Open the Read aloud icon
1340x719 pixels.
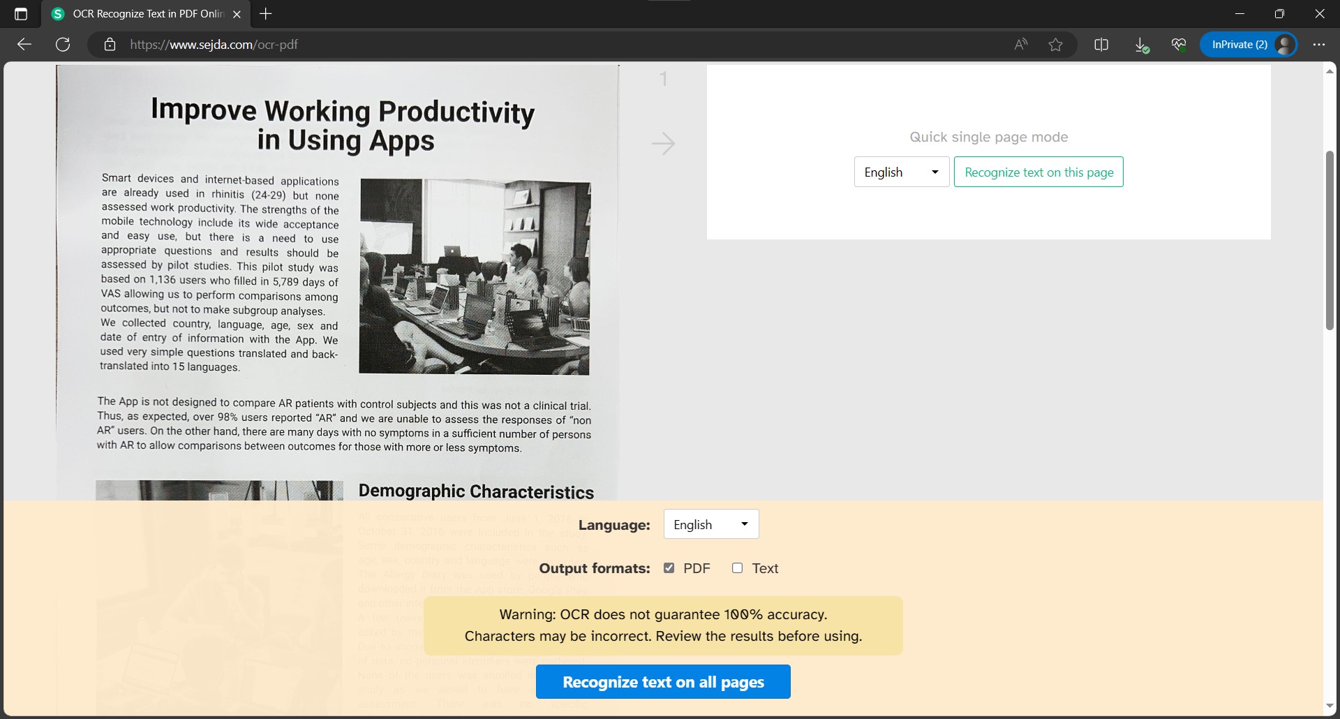click(x=1020, y=45)
